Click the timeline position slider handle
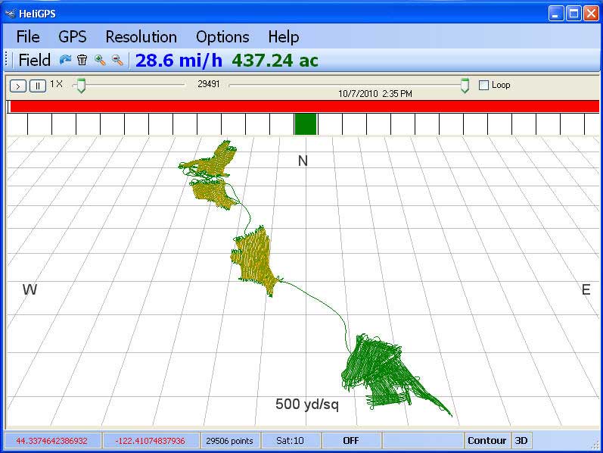The width and height of the screenshot is (603, 453). point(465,86)
